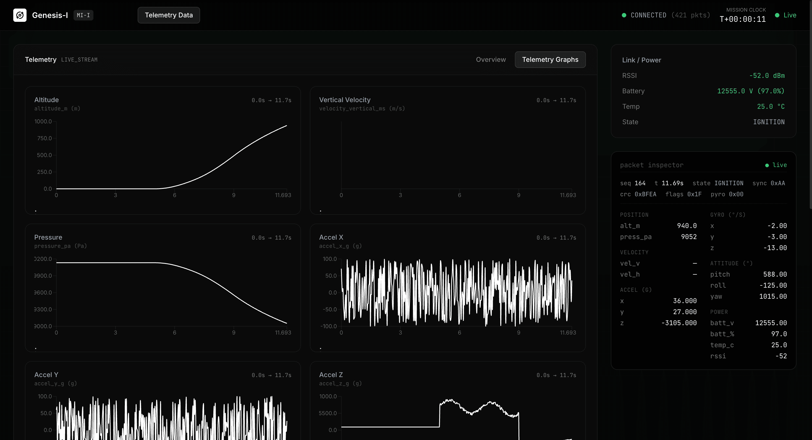Click the Genesis-I logo icon
Image resolution: width=812 pixels, height=440 pixels.
[x=20, y=15]
